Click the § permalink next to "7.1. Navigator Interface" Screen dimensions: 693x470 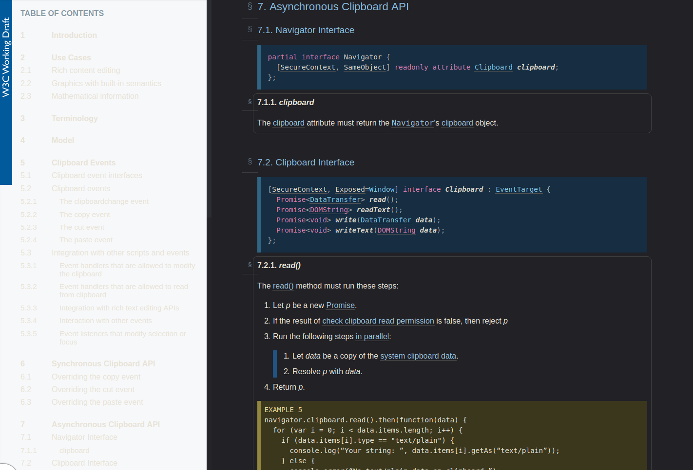pyautogui.click(x=250, y=29)
